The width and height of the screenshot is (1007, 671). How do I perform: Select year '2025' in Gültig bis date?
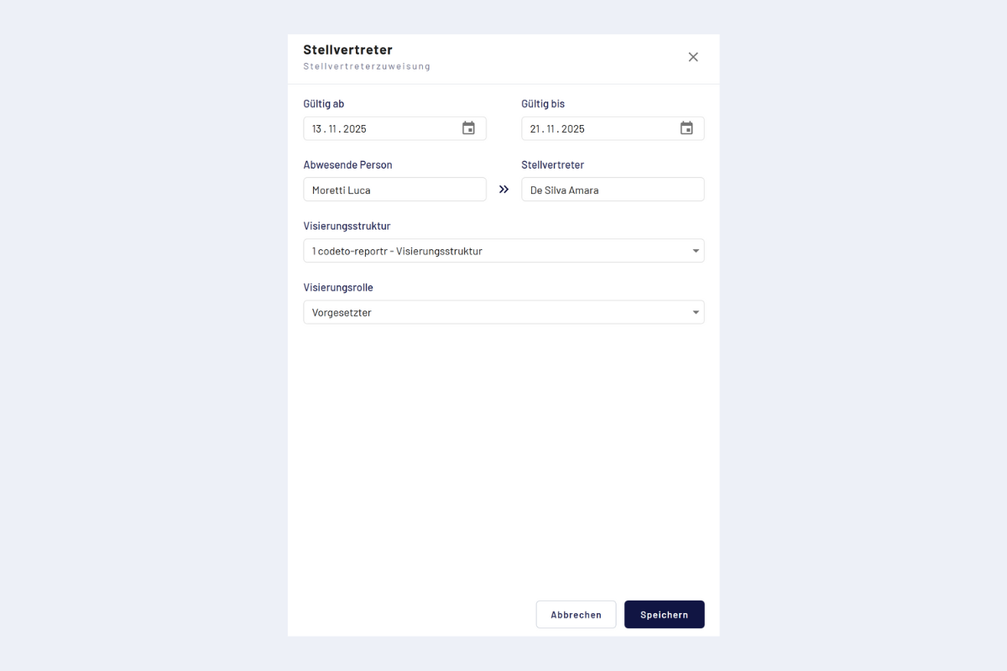pos(573,129)
